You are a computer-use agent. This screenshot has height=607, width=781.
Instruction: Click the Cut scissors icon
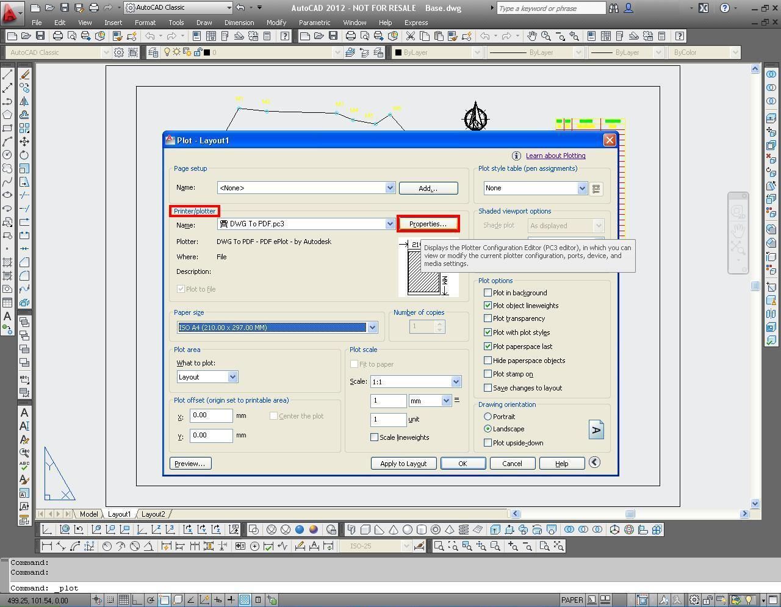click(411, 36)
